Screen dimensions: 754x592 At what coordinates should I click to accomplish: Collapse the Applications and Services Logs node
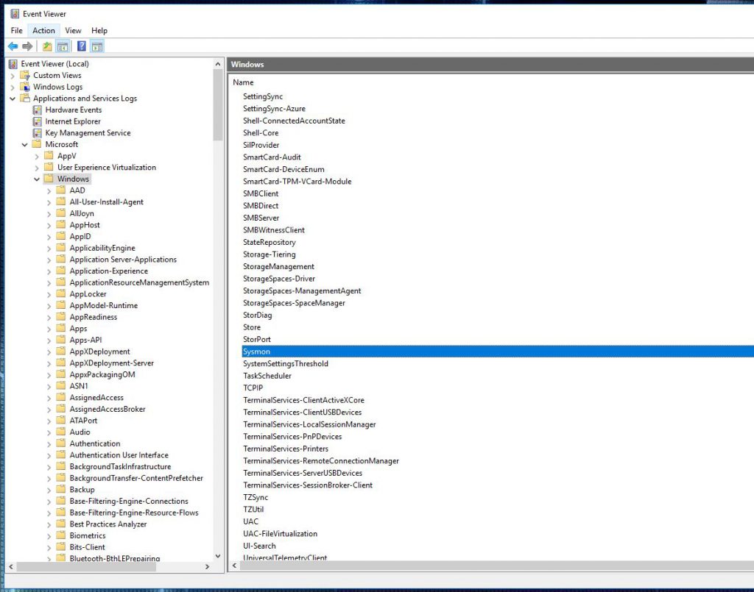13,98
